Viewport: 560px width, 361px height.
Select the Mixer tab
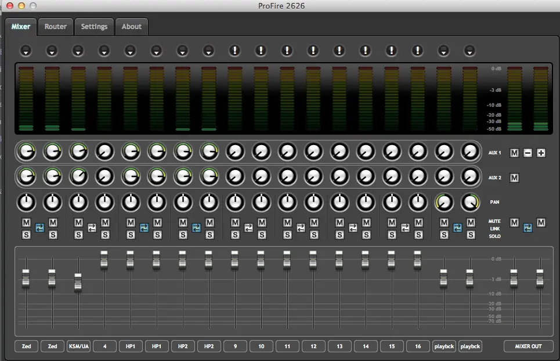[x=21, y=27]
